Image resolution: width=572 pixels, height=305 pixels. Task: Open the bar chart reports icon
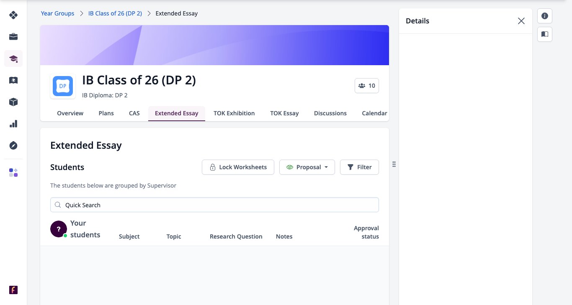[x=13, y=124]
